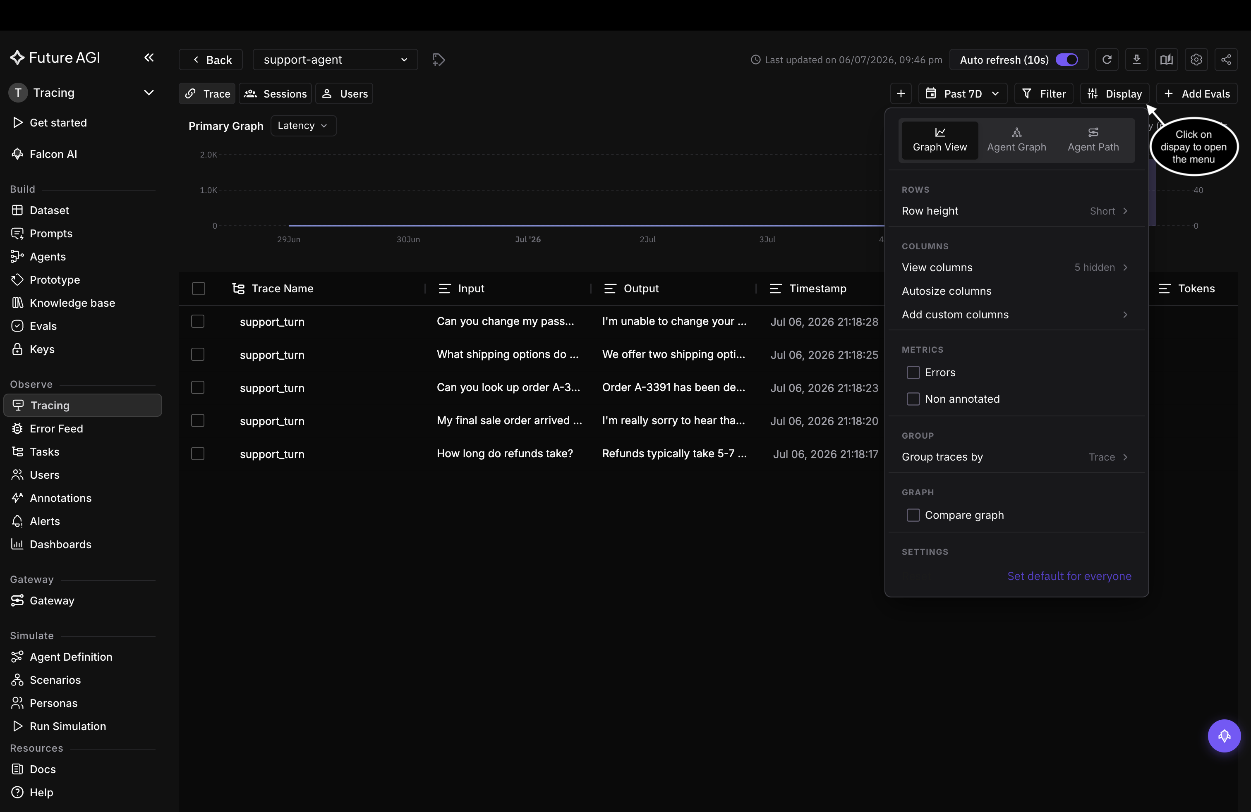Open the Filter button
The height and width of the screenshot is (812, 1251).
(1043, 93)
